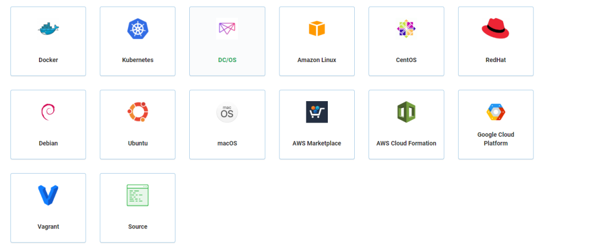Select the Kubernetes helm wheel icon
Image resolution: width=594 pixels, height=250 pixels.
(137, 29)
